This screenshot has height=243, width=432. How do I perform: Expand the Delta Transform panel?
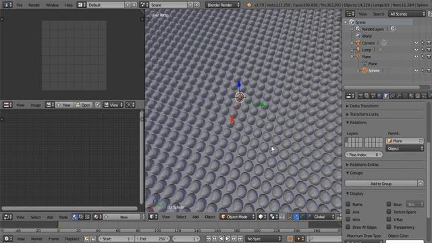pyautogui.click(x=362, y=106)
